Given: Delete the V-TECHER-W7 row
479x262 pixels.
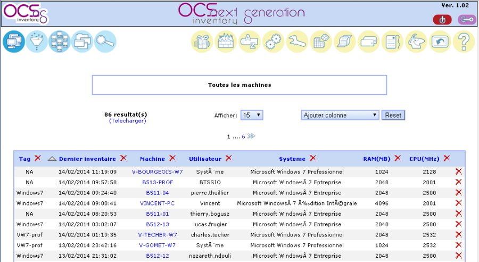Looking at the screenshot, I should (x=459, y=235).
